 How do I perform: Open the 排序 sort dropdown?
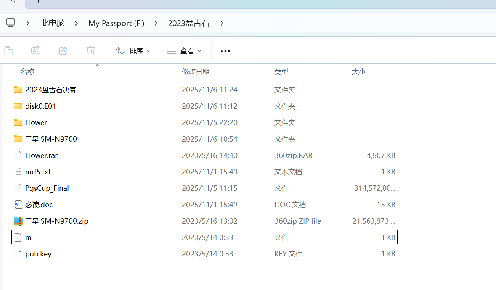click(133, 51)
